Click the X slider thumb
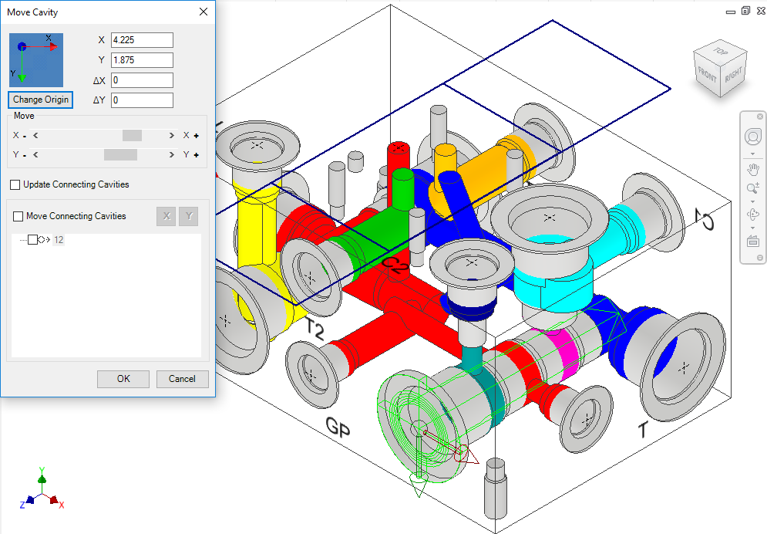This screenshot has height=534, width=767. pyautogui.click(x=132, y=136)
